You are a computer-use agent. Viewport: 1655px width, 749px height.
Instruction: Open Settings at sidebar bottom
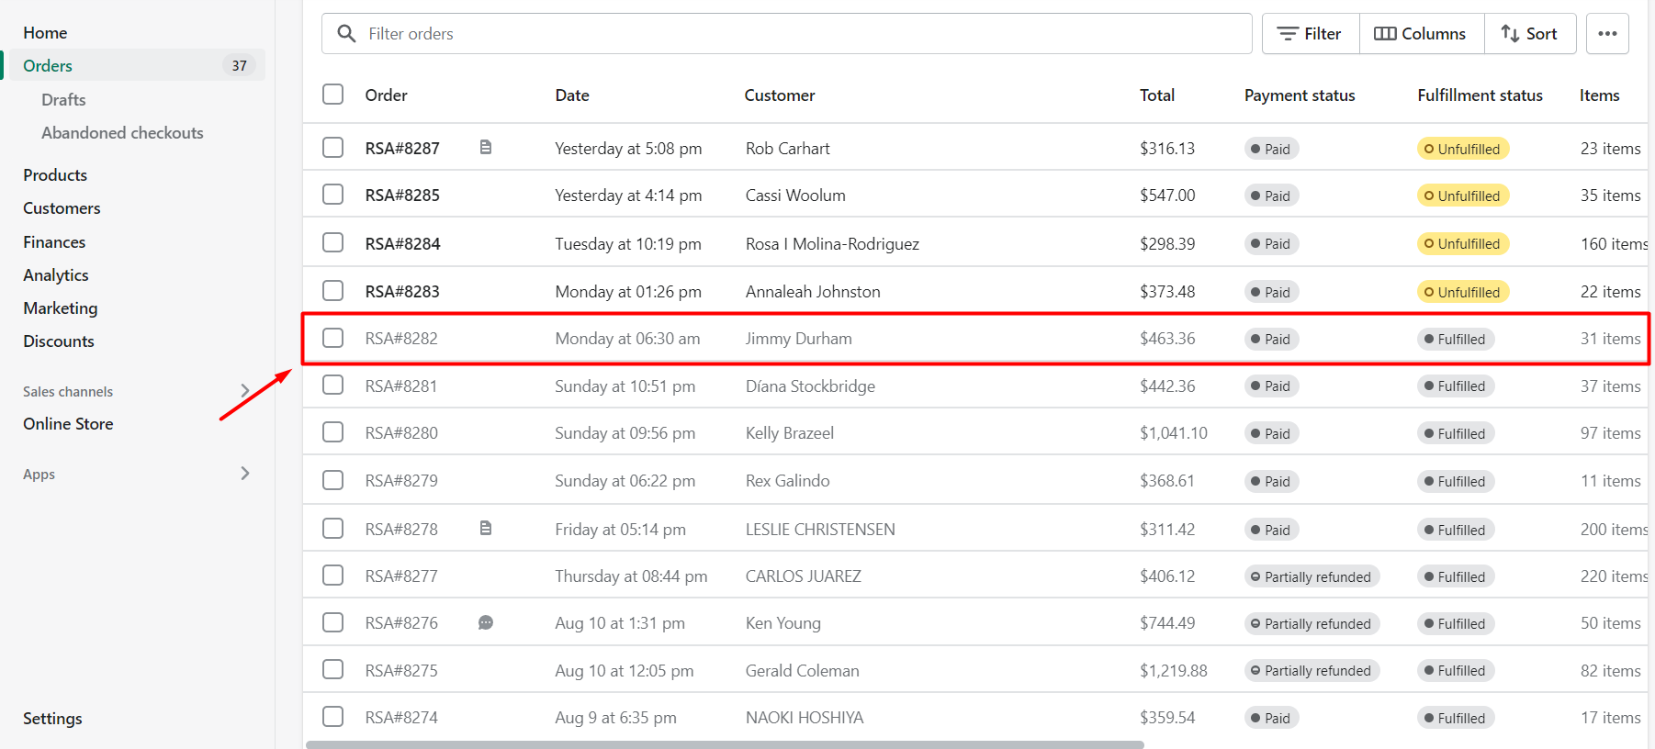(52, 718)
